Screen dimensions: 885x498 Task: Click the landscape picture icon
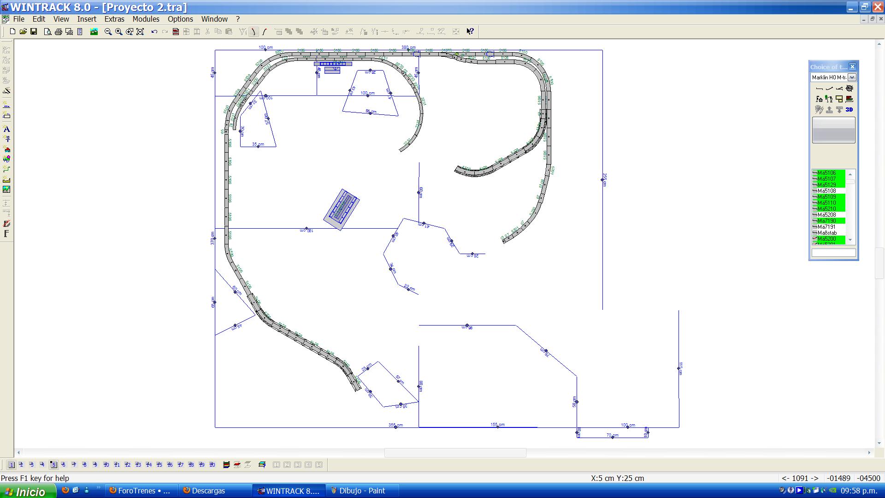click(x=94, y=32)
